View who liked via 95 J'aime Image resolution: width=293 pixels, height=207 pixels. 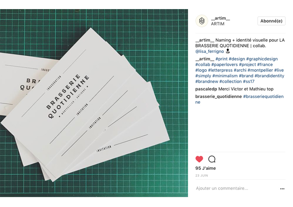click(x=205, y=168)
